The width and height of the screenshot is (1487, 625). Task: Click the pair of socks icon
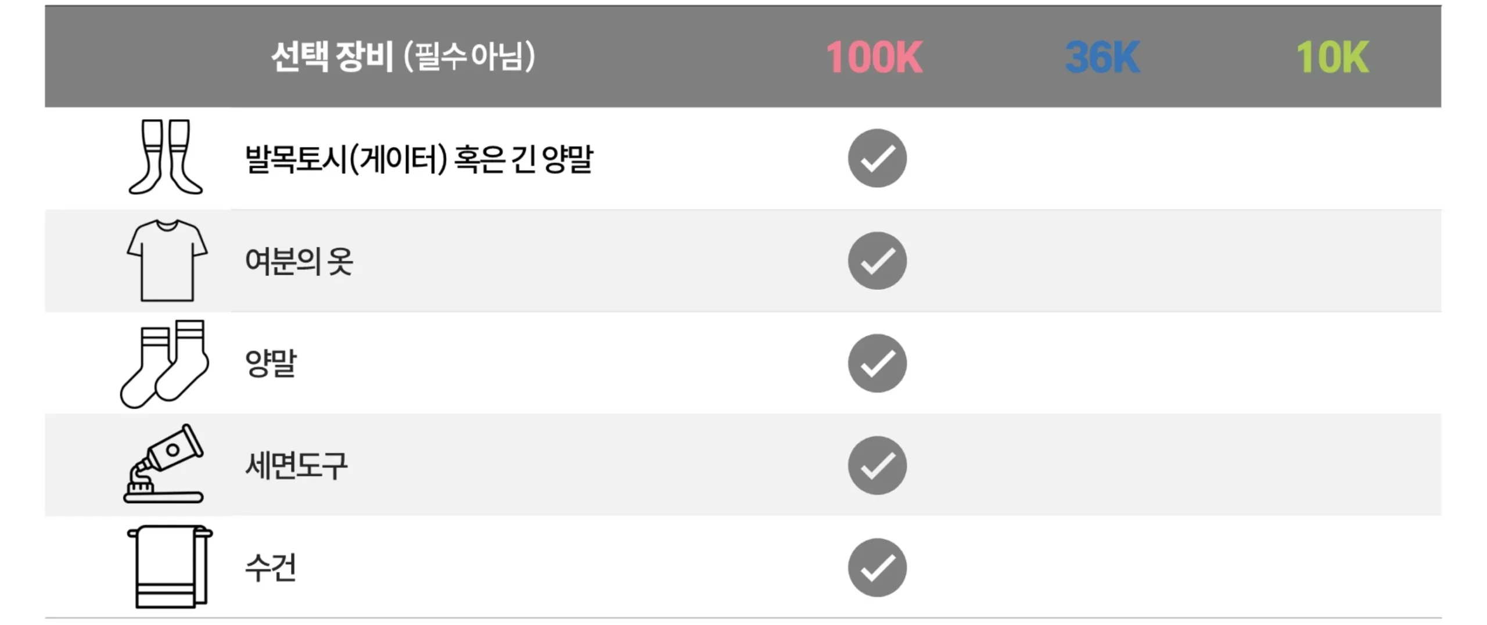(164, 364)
